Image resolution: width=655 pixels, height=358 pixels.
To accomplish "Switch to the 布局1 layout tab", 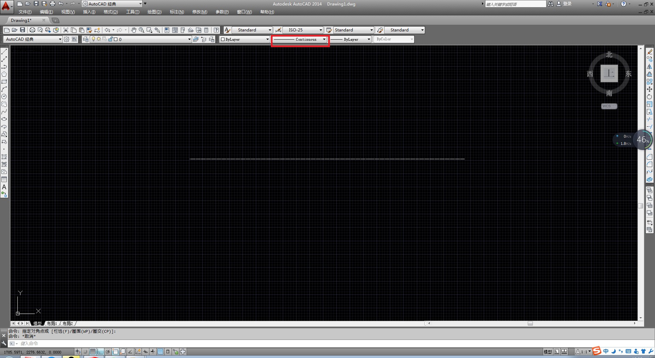I will 52,323.
